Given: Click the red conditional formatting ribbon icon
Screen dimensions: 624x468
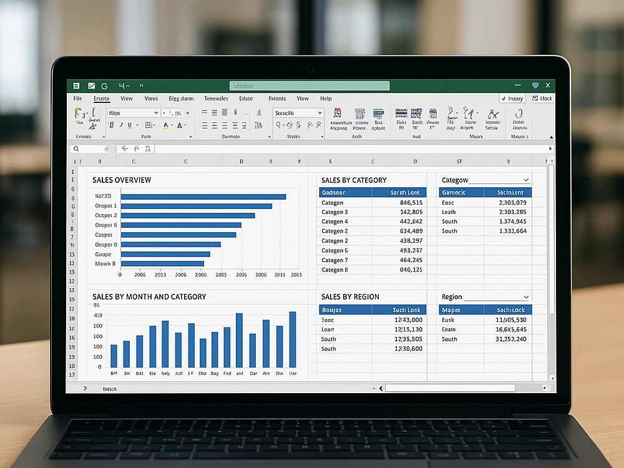Looking at the screenshot, I should [x=338, y=113].
